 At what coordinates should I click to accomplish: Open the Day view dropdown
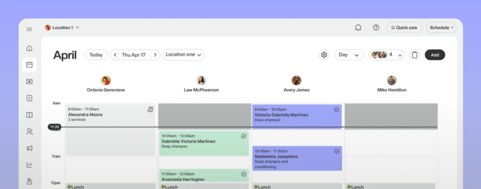pyautogui.click(x=349, y=55)
